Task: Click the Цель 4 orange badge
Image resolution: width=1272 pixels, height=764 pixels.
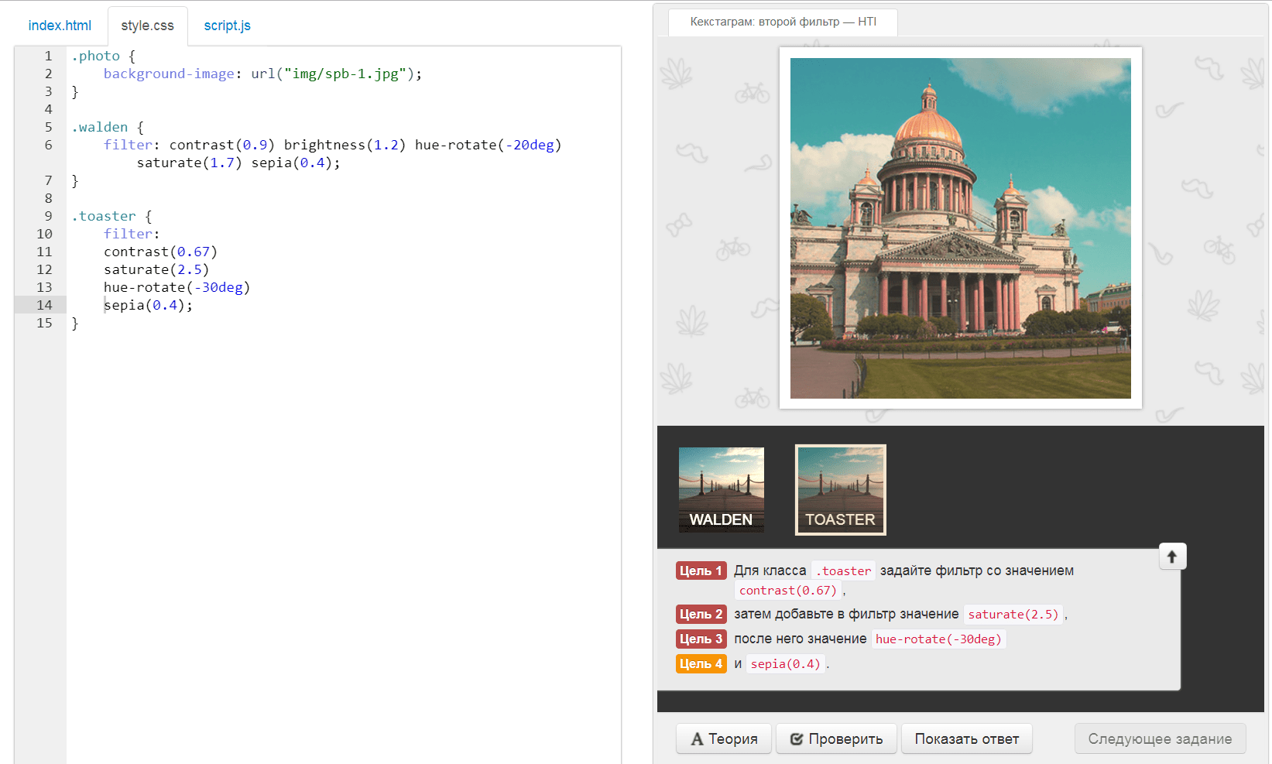Action: pyautogui.click(x=701, y=663)
